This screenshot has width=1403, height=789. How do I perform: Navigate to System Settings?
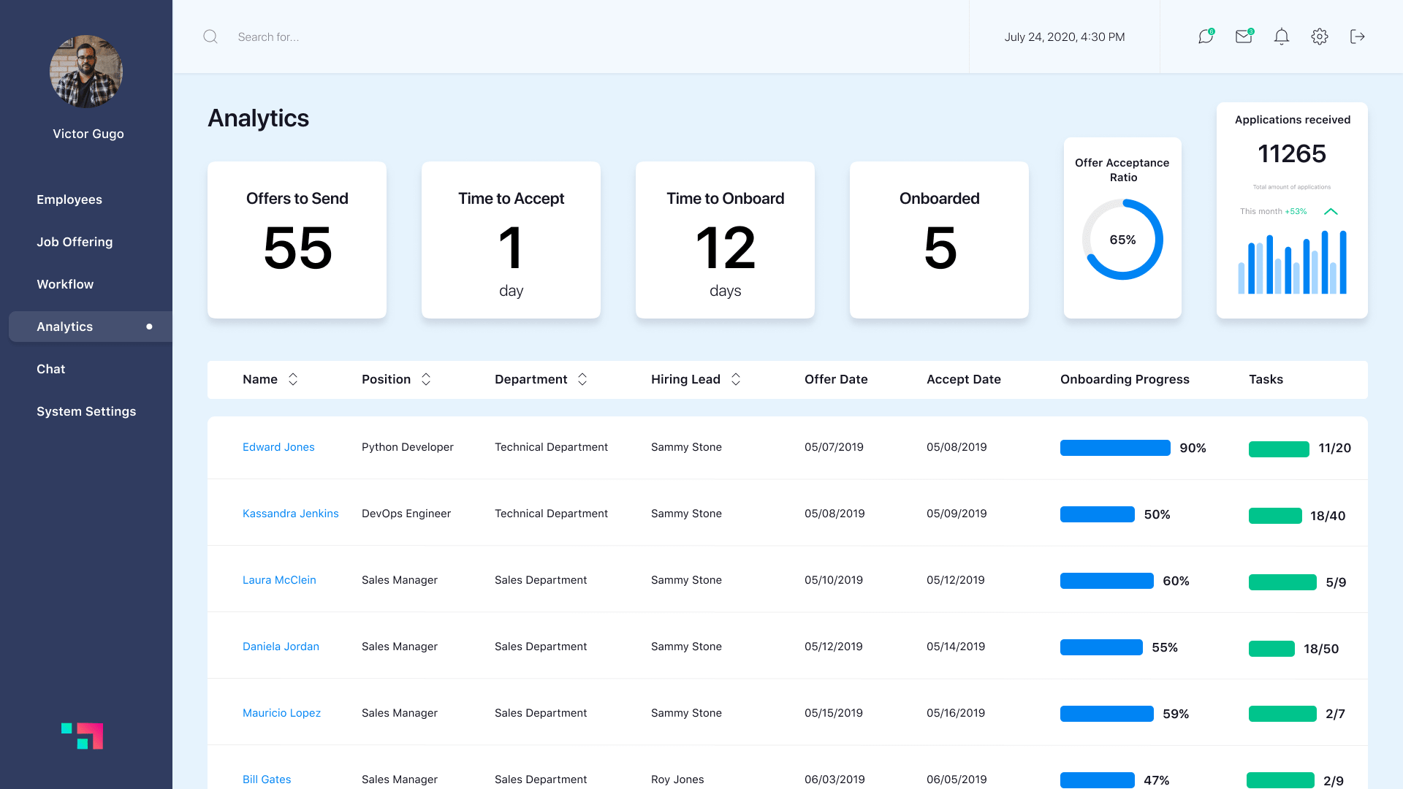point(86,411)
